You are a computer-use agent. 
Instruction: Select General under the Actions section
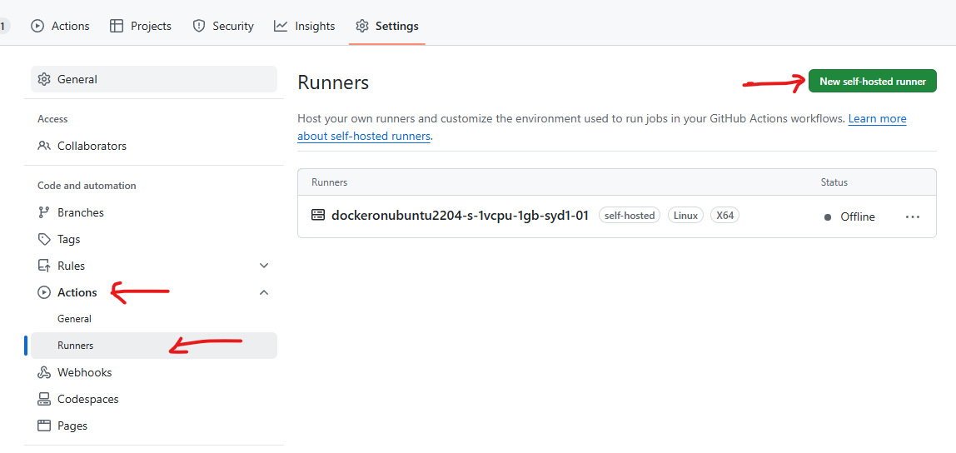153,319
